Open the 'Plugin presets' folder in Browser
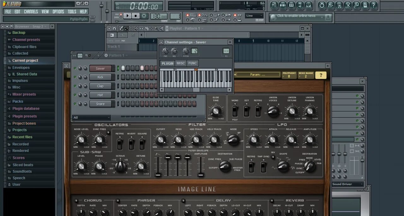404x216 pixels. tap(25, 116)
